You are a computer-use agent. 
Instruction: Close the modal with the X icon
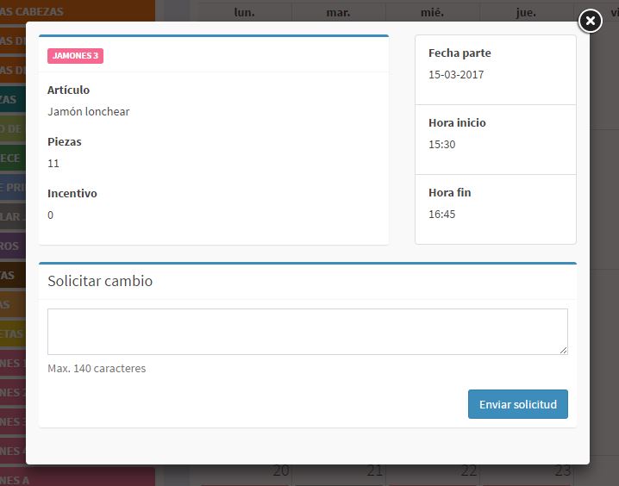click(x=590, y=21)
